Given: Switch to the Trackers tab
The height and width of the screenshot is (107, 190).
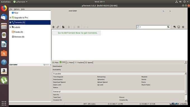Looking at the screenshot, I should [x=79, y=62].
